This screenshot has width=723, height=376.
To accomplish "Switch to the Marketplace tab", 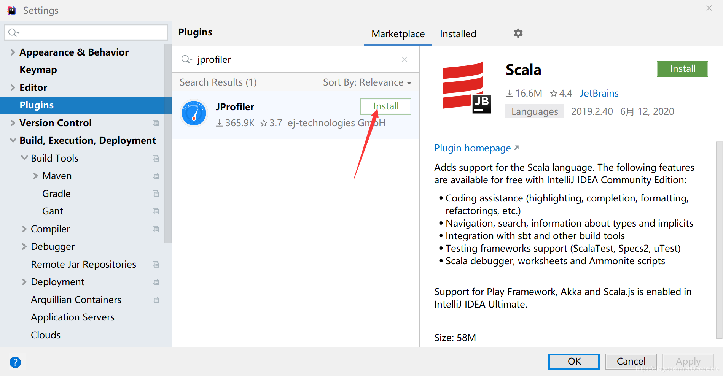I will [x=398, y=34].
